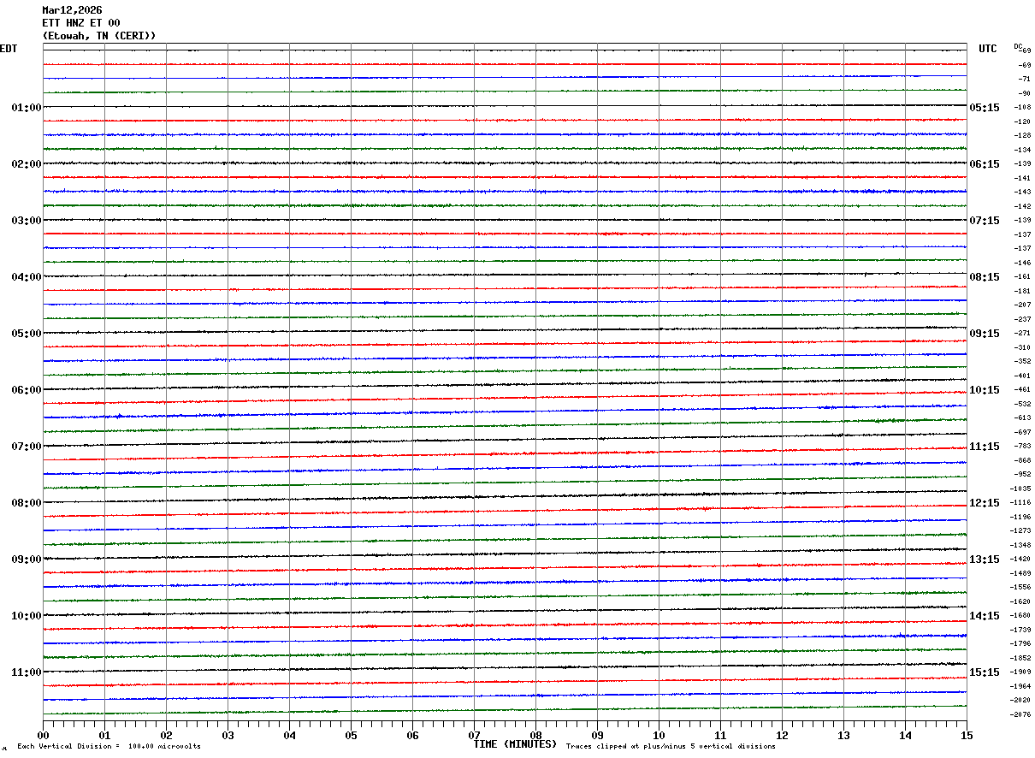Click the DC offset value '-146'

click(x=1022, y=263)
